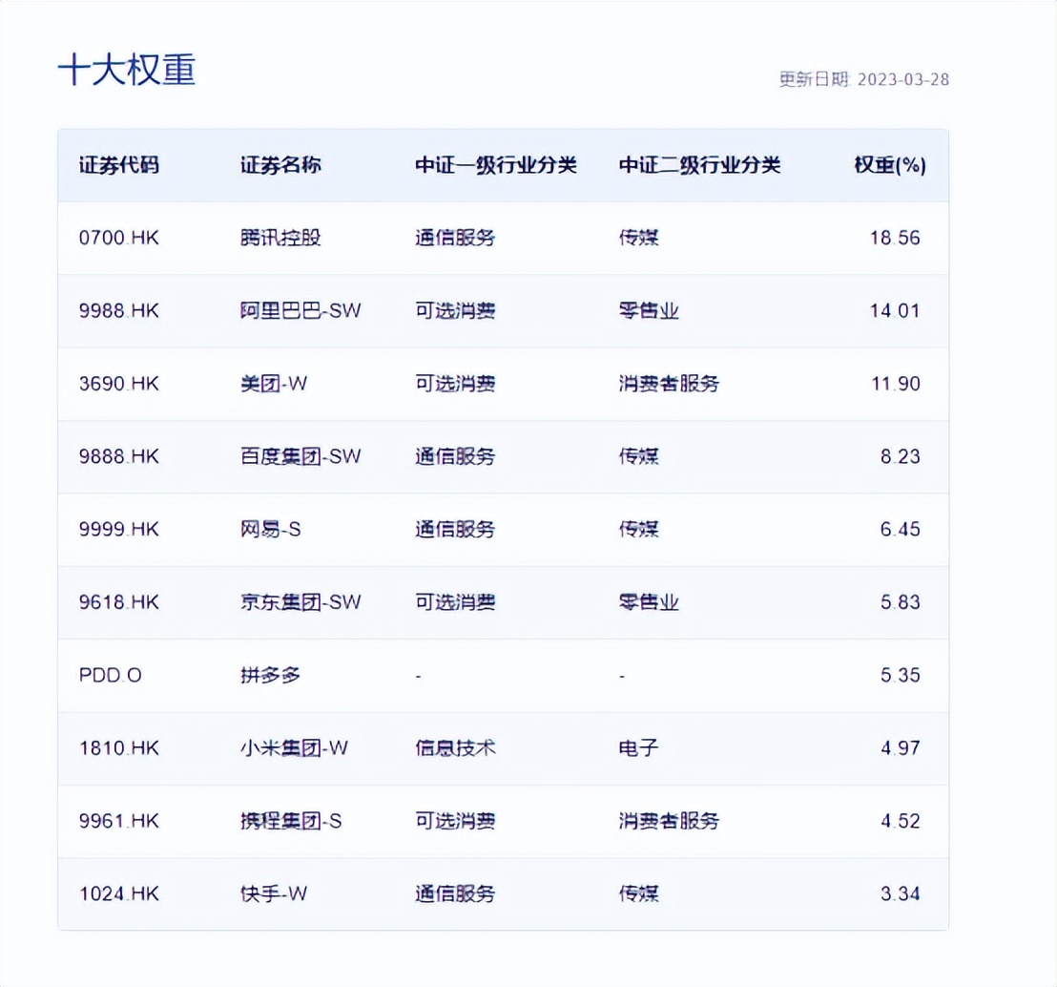Open the 携程集团-S row
The image size is (1057, 987).
point(291,821)
